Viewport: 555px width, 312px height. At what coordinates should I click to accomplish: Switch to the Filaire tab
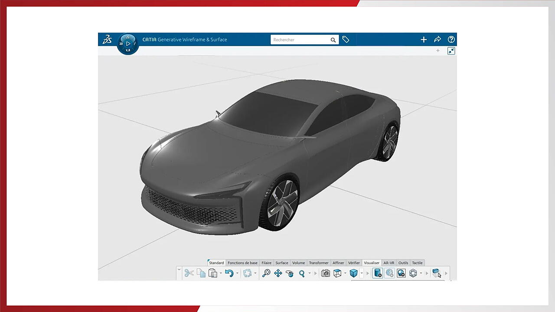[x=267, y=263]
